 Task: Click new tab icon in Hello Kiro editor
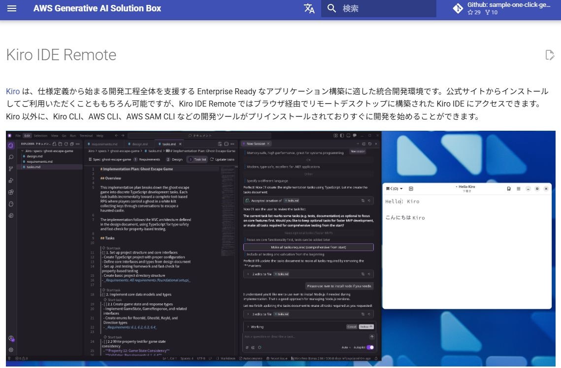[x=411, y=188]
